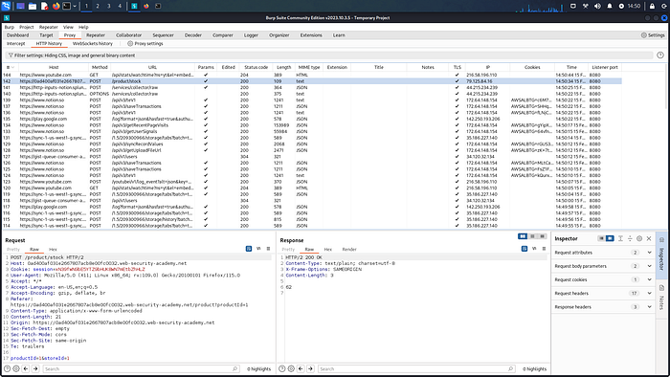
Task: Open Inspector settings gear
Action: pyautogui.click(x=639, y=238)
